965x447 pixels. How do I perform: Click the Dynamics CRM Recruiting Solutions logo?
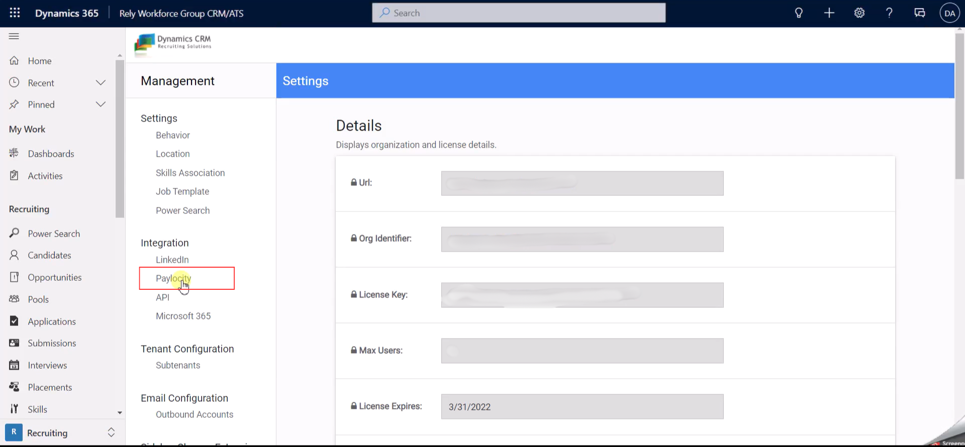tap(173, 44)
